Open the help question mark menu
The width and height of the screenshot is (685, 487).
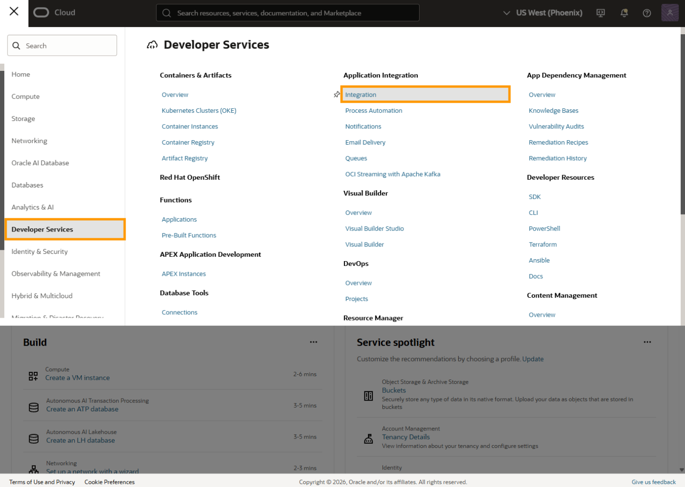click(x=647, y=13)
